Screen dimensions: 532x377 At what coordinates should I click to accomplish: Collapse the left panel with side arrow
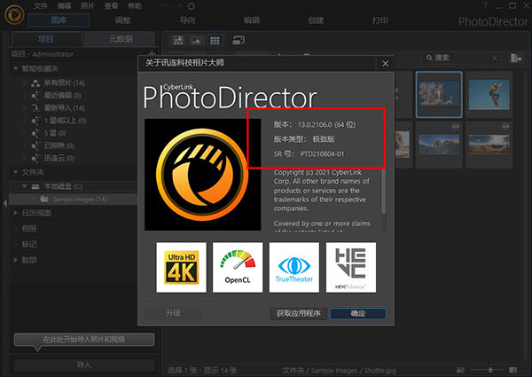coord(4,203)
